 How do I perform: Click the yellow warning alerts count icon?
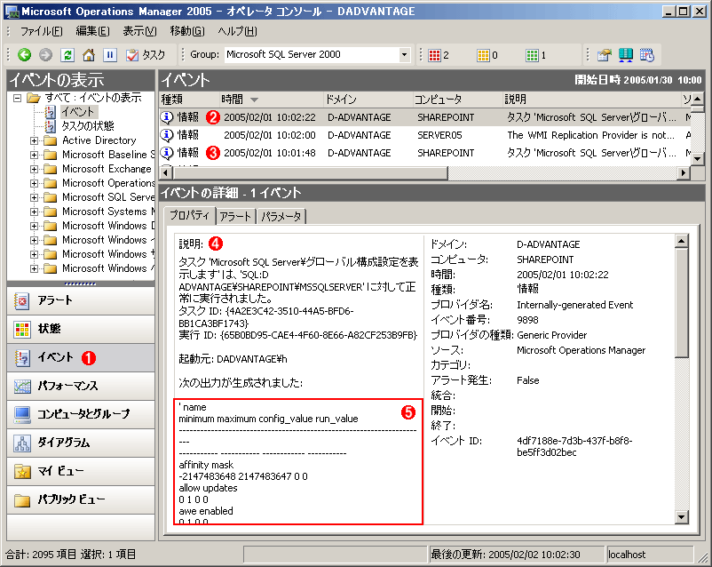click(483, 55)
